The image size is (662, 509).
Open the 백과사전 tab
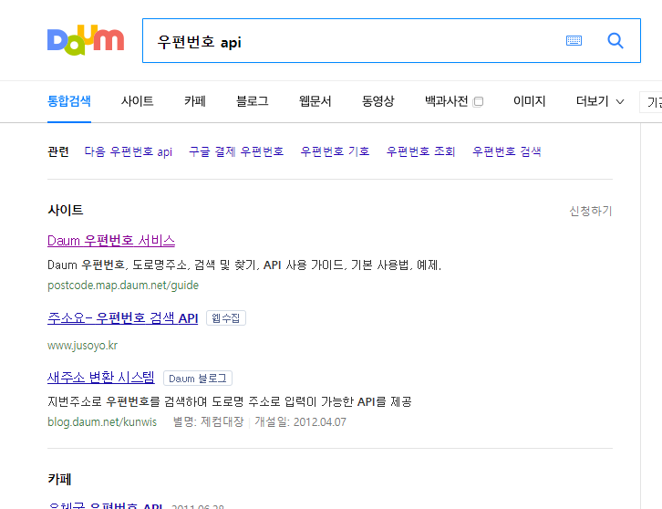click(446, 101)
